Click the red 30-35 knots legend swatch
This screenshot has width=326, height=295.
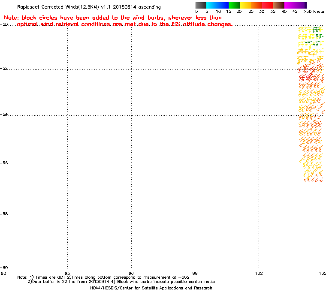pyautogui.click(x=268, y=5)
